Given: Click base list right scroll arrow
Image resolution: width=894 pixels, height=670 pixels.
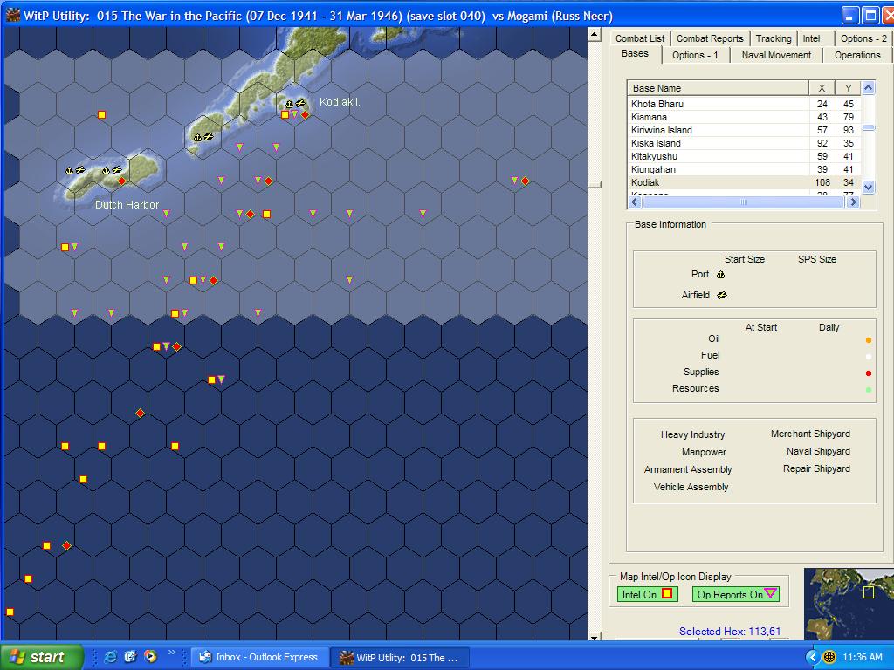Looking at the screenshot, I should click(x=853, y=202).
